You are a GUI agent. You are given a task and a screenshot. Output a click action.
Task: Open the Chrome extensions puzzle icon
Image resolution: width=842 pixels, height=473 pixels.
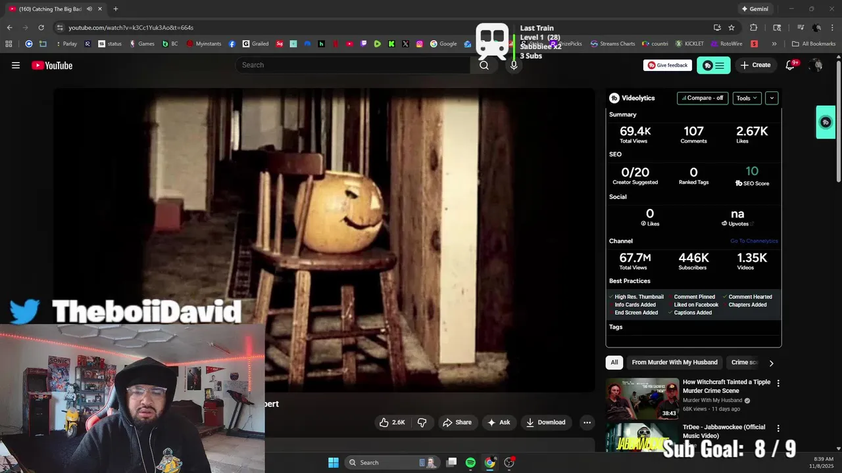754,28
